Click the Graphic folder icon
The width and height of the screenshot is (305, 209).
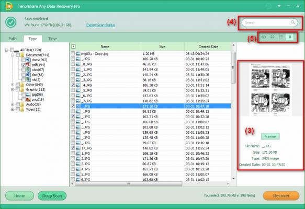(x=22, y=89)
